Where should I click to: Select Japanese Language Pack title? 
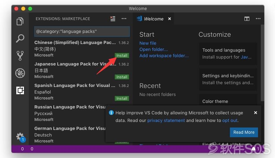tap(75, 64)
